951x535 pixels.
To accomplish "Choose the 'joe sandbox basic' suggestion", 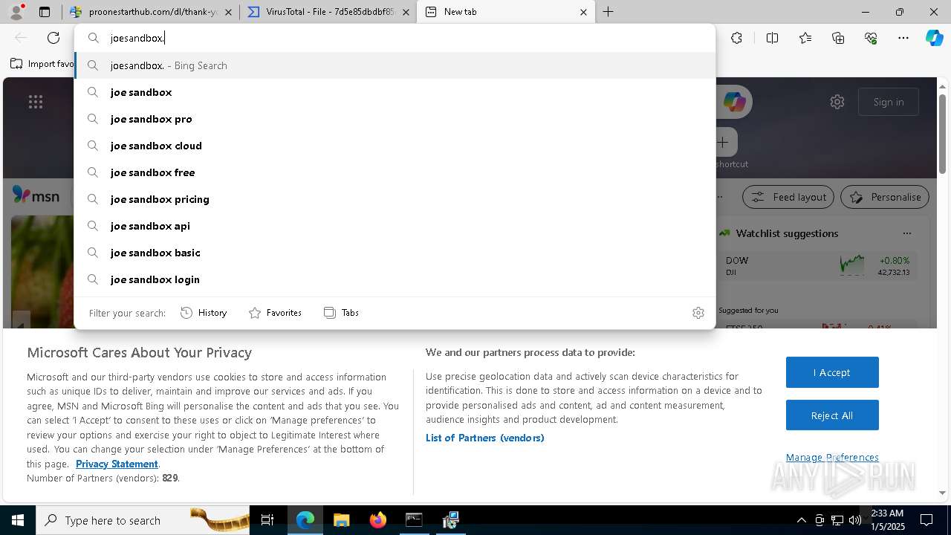I will click(395, 253).
